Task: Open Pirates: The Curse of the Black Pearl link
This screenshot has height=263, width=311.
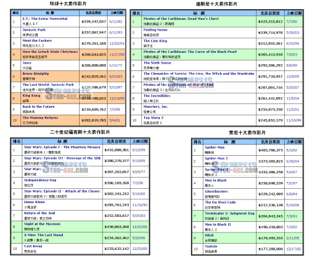Action: point(190,52)
